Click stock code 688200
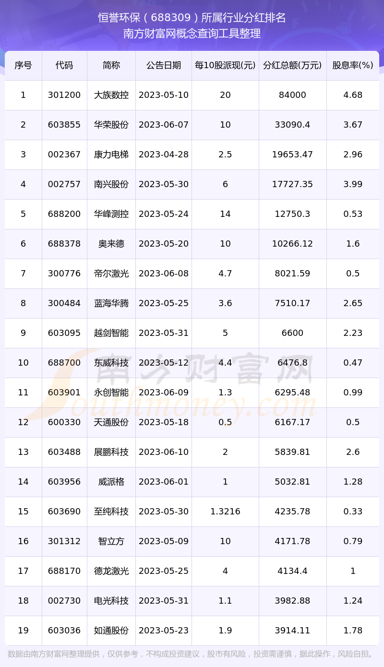The width and height of the screenshot is (384, 667). coord(64,214)
